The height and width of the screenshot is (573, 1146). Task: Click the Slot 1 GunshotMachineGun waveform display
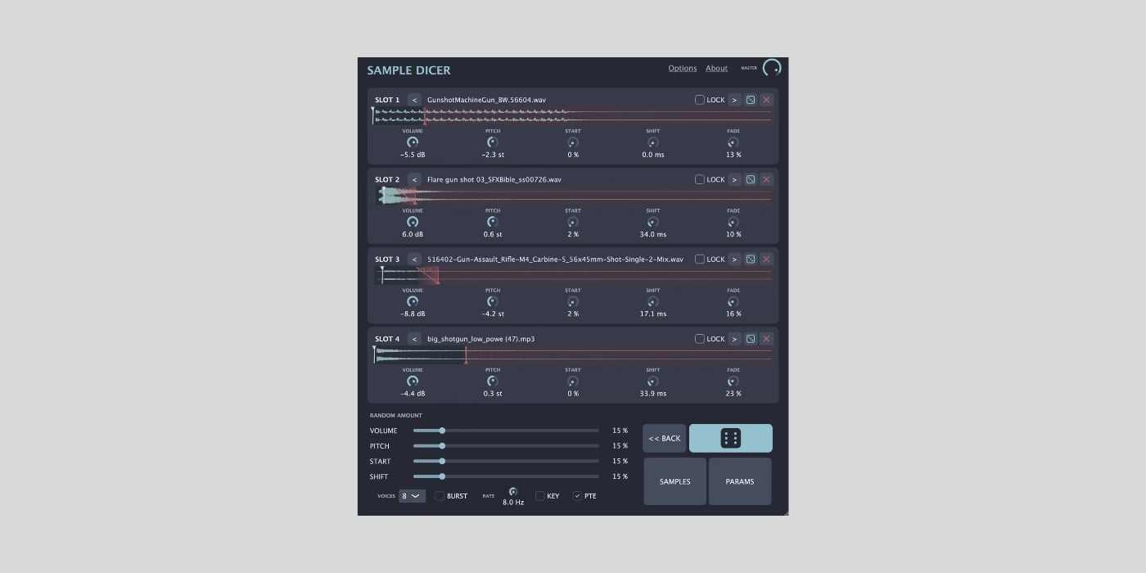(572, 116)
